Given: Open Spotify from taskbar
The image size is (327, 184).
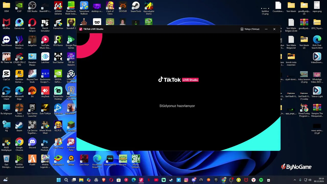Looking at the screenshot, I should (x=261, y=180).
